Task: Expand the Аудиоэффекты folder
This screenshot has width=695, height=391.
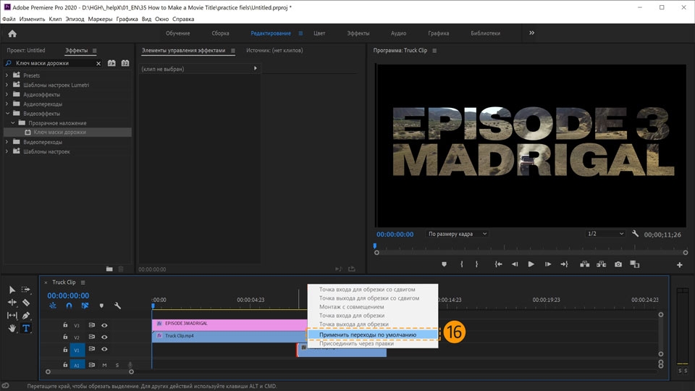Action: coord(7,94)
